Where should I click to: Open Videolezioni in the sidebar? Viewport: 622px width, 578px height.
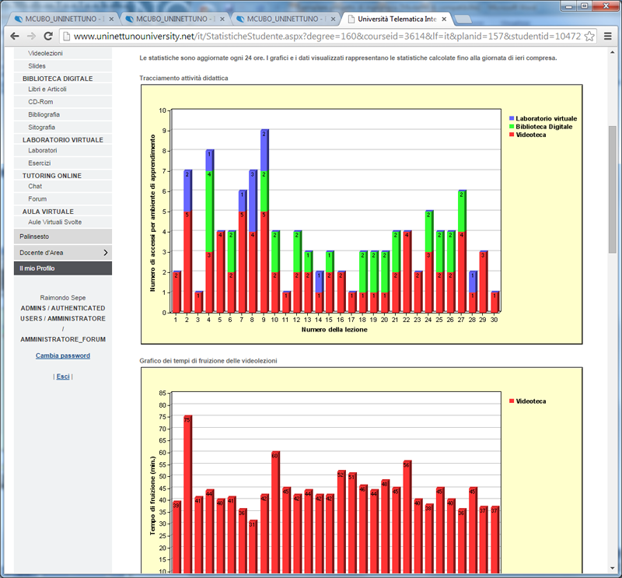click(45, 54)
